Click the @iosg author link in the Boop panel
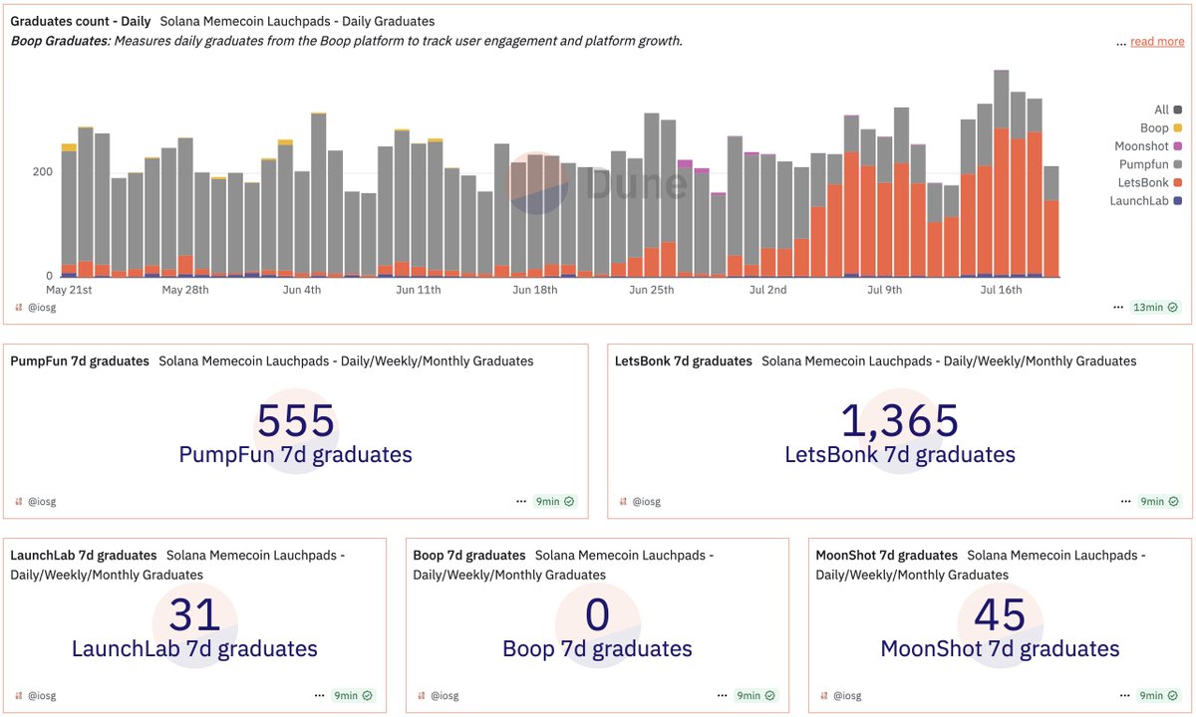This screenshot has height=717, width=1196. pyautogui.click(x=445, y=696)
